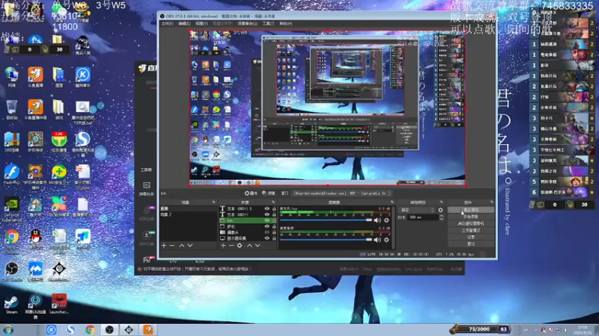Pop out the Audio Mixer dock panel
This screenshot has width=599, height=336.
392,202
